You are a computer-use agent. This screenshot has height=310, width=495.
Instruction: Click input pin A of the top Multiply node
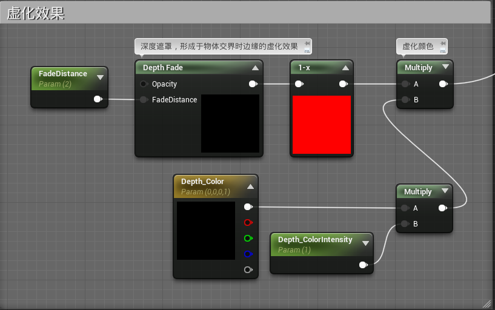click(405, 84)
